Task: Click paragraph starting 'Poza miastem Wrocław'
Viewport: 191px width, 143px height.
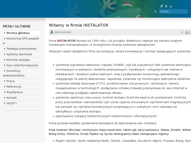Action: [x=120, y=132]
